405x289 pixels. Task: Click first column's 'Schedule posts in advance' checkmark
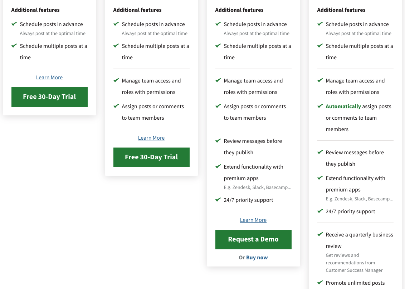14,24
